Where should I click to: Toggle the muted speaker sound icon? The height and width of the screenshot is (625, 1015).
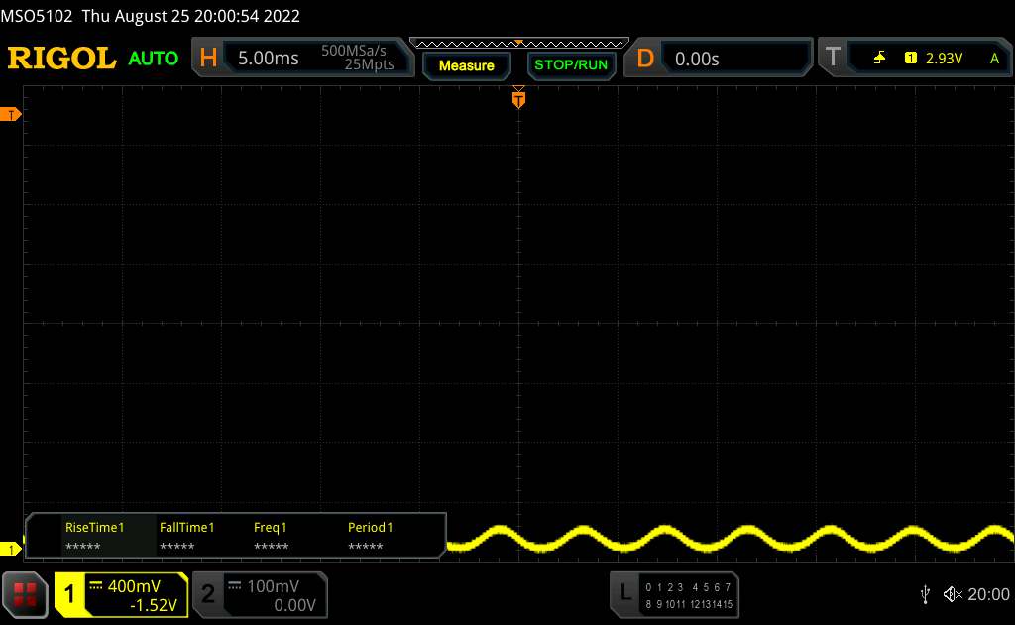coord(953,594)
